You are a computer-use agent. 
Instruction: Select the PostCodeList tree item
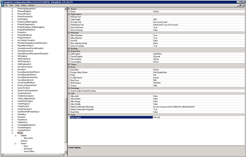22,19
